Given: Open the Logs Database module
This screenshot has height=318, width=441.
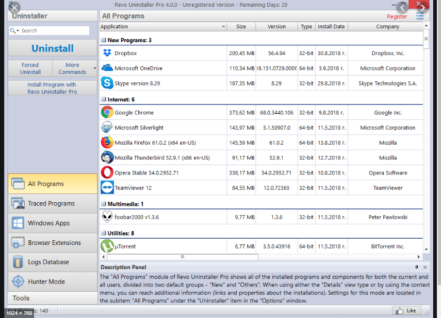Looking at the screenshot, I should click(x=53, y=262).
